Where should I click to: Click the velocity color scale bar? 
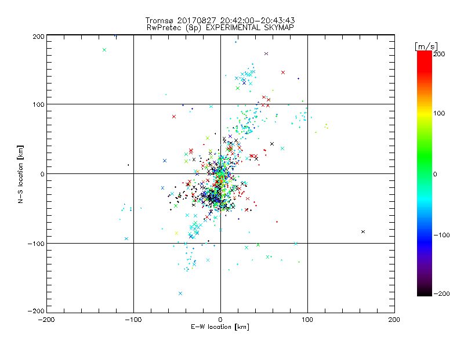[x=425, y=173]
